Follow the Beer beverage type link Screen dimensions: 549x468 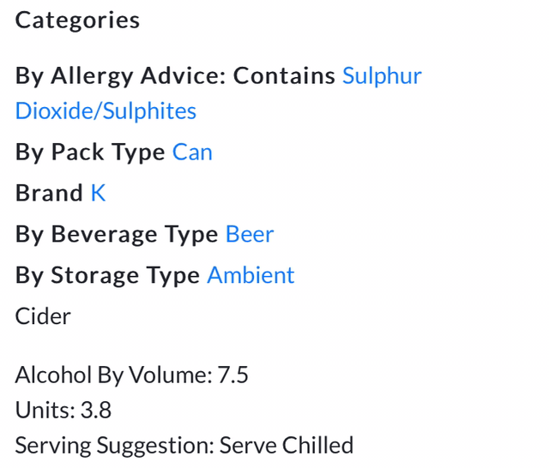coord(250,234)
